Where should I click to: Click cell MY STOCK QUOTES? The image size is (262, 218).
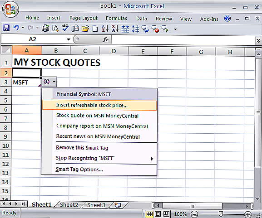pos(57,63)
